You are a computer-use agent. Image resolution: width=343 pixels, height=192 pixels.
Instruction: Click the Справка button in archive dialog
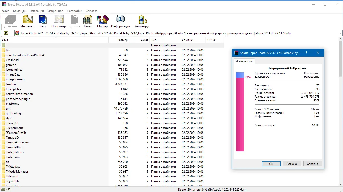click(312, 164)
